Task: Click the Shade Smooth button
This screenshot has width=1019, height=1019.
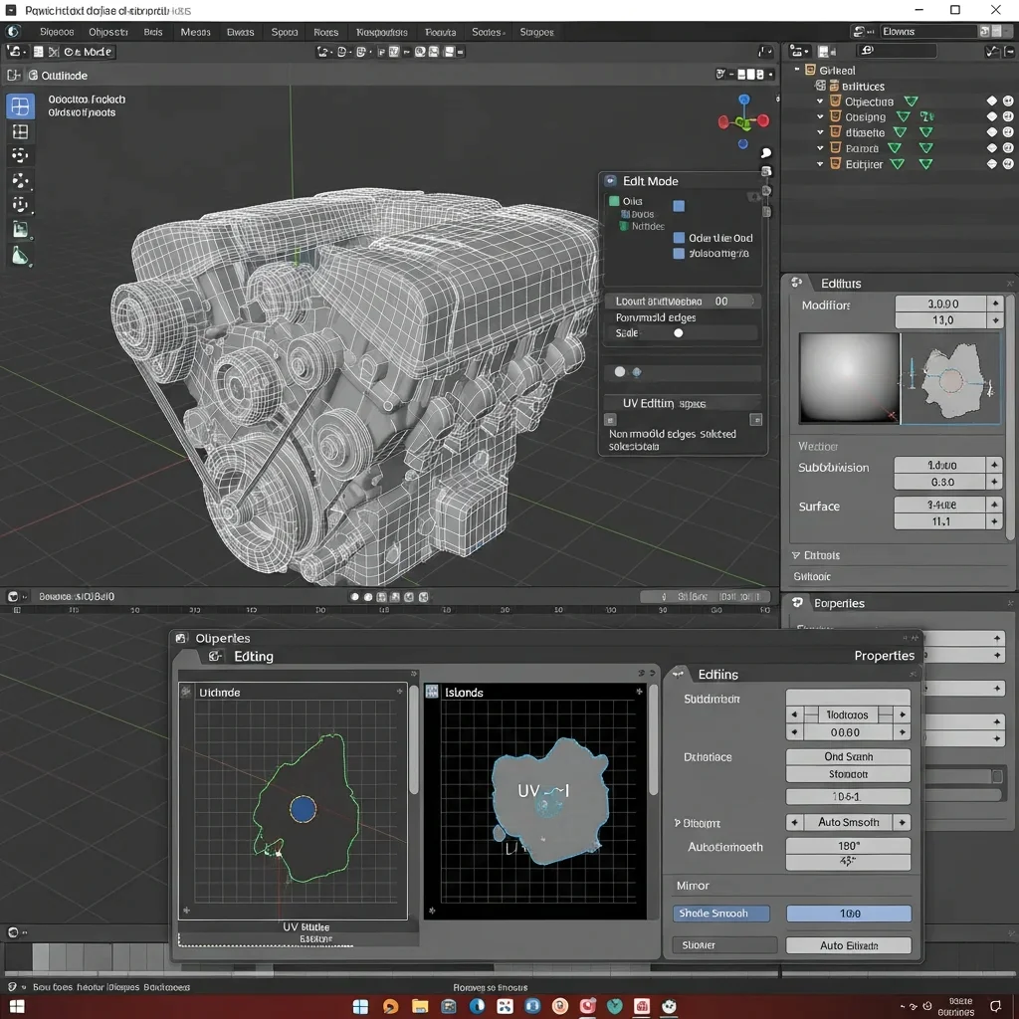Action: (x=721, y=914)
